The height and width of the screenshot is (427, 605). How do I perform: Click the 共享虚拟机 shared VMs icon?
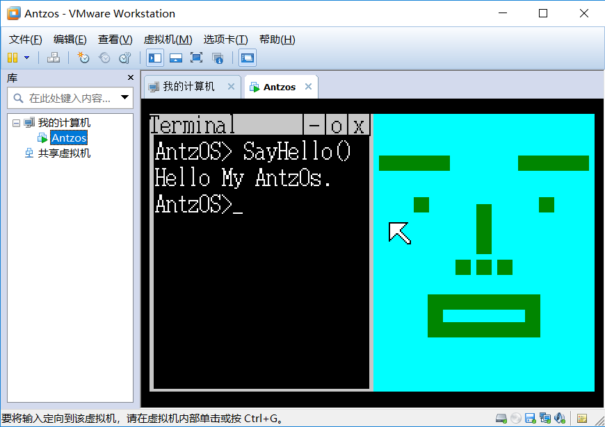tap(29, 153)
